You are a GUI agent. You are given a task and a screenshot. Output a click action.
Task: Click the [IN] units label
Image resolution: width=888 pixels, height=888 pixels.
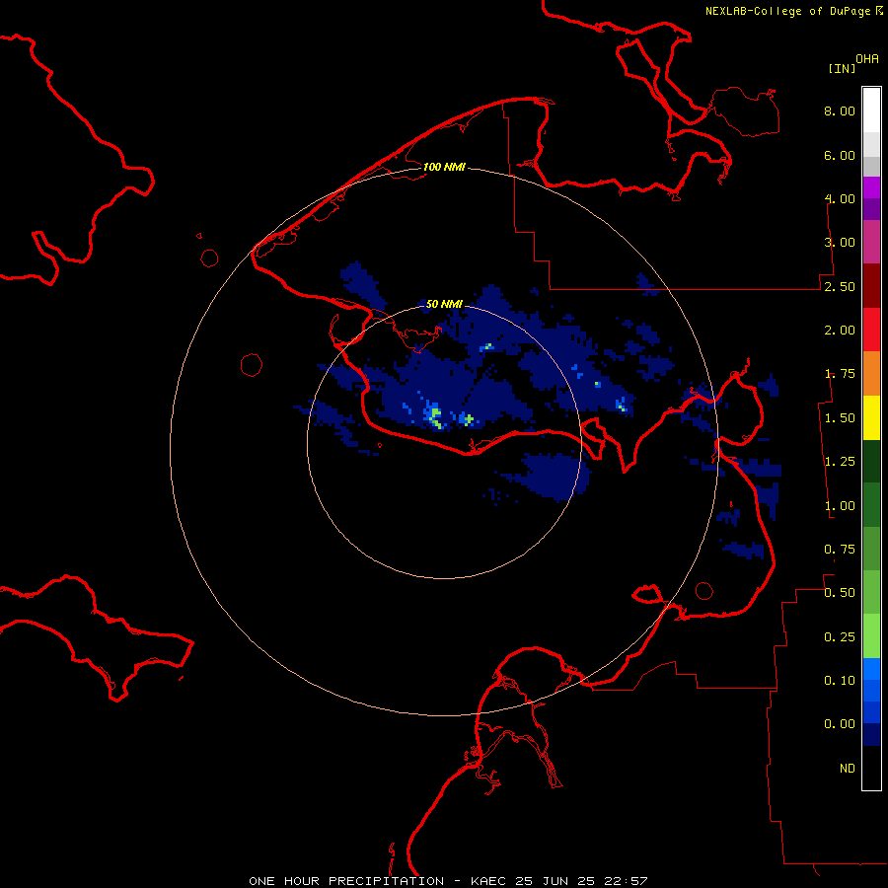(842, 68)
